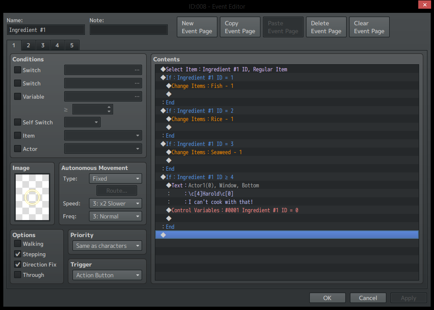Close the Event Editor window
This screenshot has width=434, height=310.
click(x=424, y=5)
